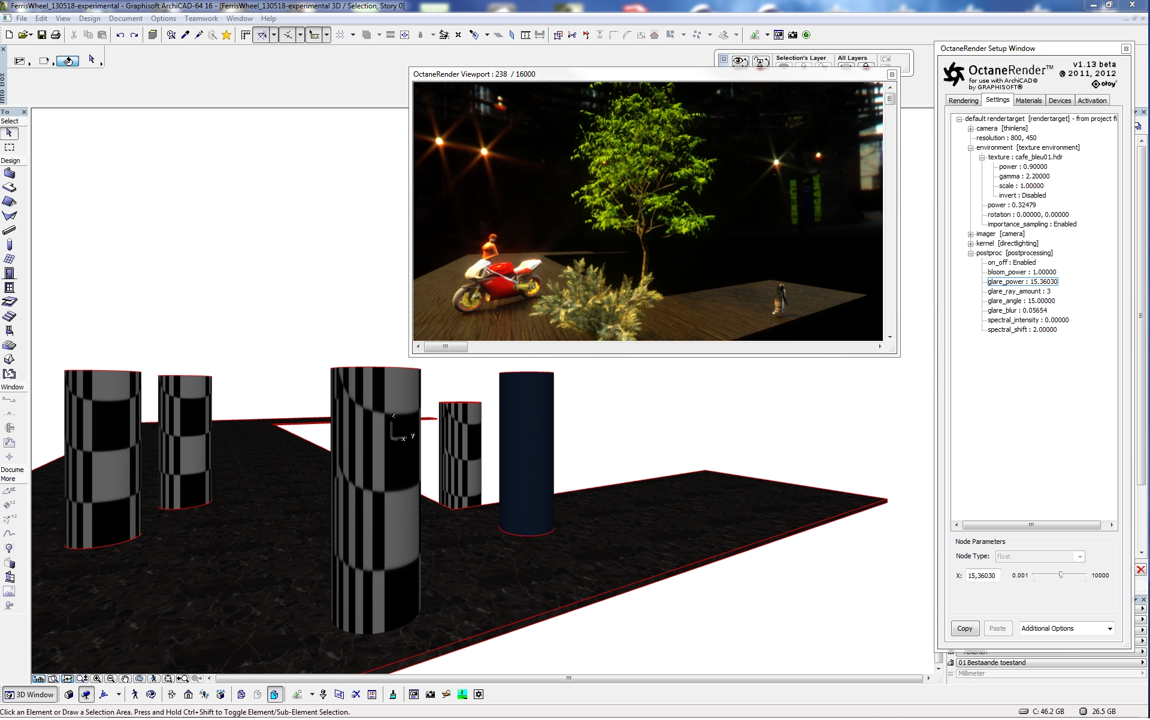Click the home view icon in bottom toolbar
Viewport: 1150px width, 720px height.
(188, 695)
